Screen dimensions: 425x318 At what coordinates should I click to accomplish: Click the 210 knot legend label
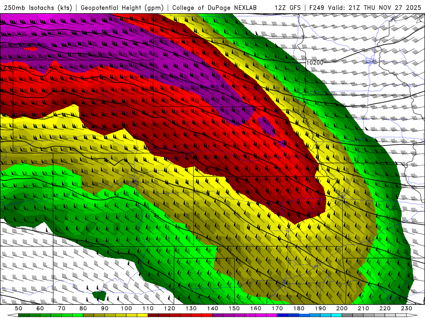click(x=363, y=308)
